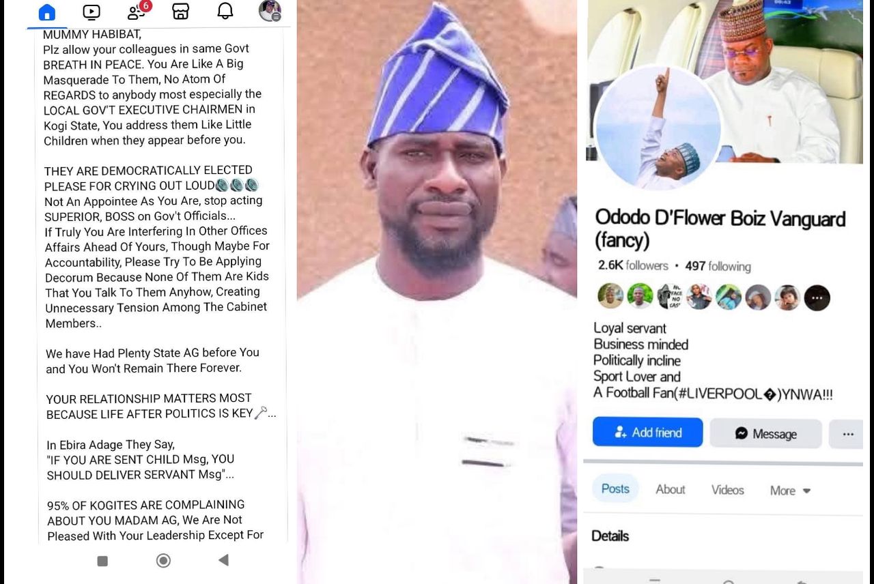Open the Marketplace storefront icon
874x584 pixels.
180,12
